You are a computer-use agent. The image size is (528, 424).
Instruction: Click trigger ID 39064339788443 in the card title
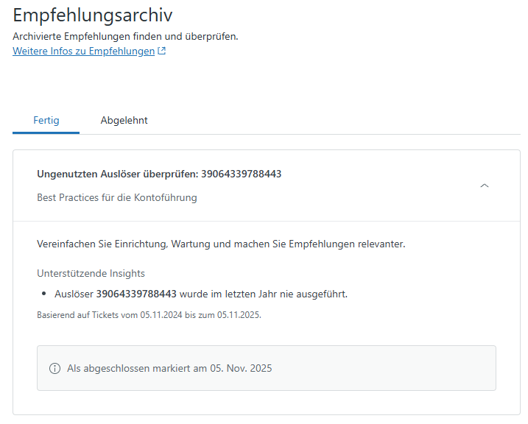tap(241, 174)
